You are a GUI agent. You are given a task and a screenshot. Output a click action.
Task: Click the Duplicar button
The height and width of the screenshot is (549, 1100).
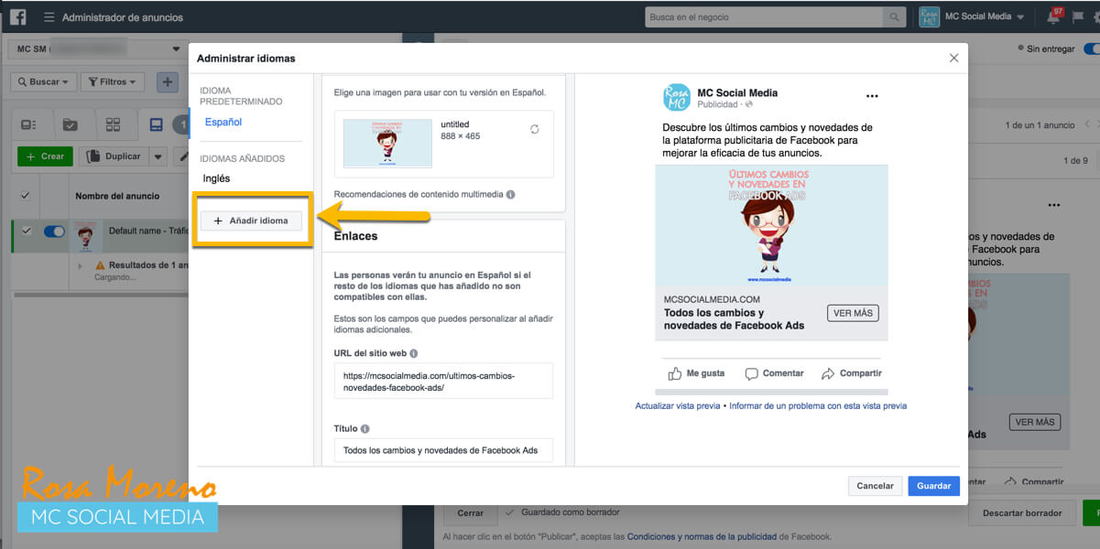pyautogui.click(x=114, y=156)
